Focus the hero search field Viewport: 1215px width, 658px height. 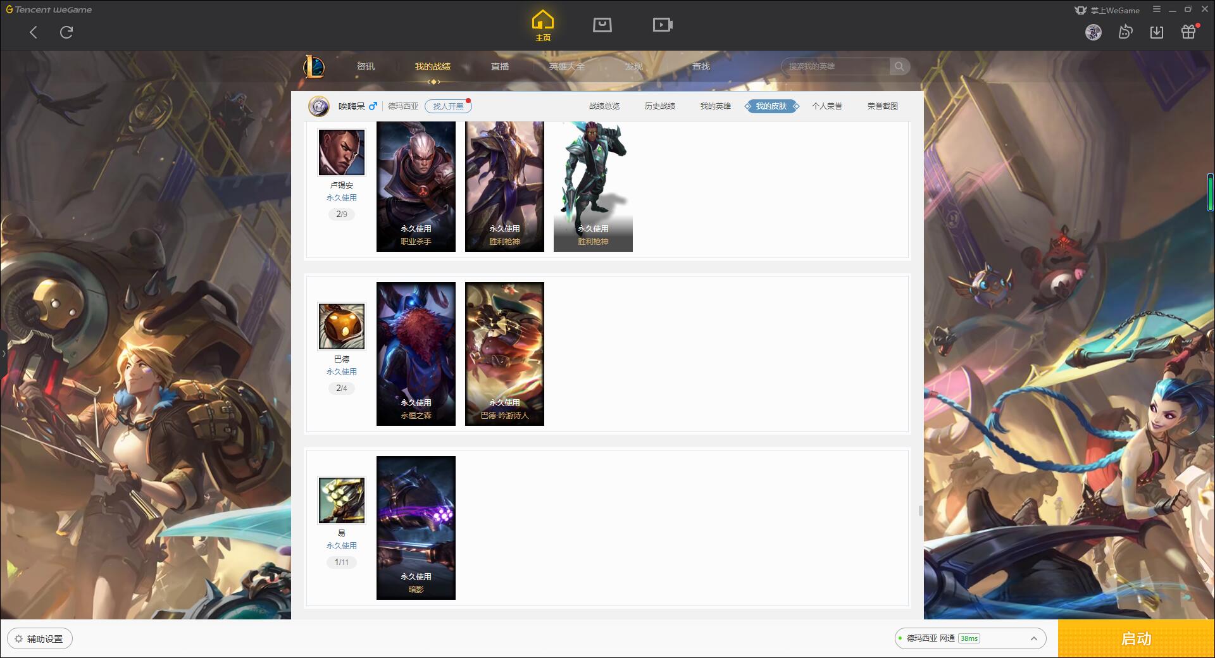pyautogui.click(x=836, y=66)
